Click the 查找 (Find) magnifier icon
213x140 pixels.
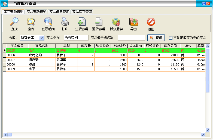tap(14, 22)
